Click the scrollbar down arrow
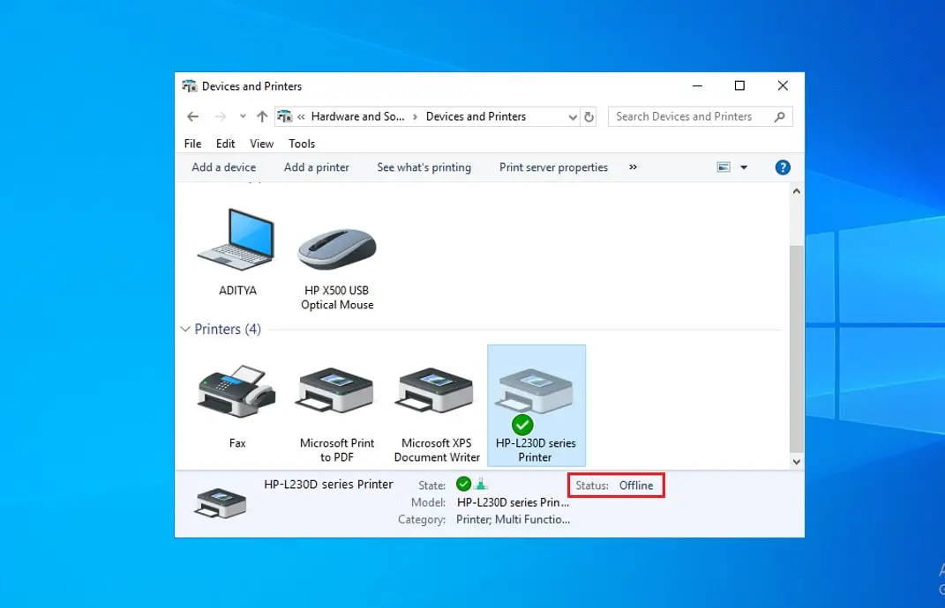The width and height of the screenshot is (945, 608). coord(796,462)
